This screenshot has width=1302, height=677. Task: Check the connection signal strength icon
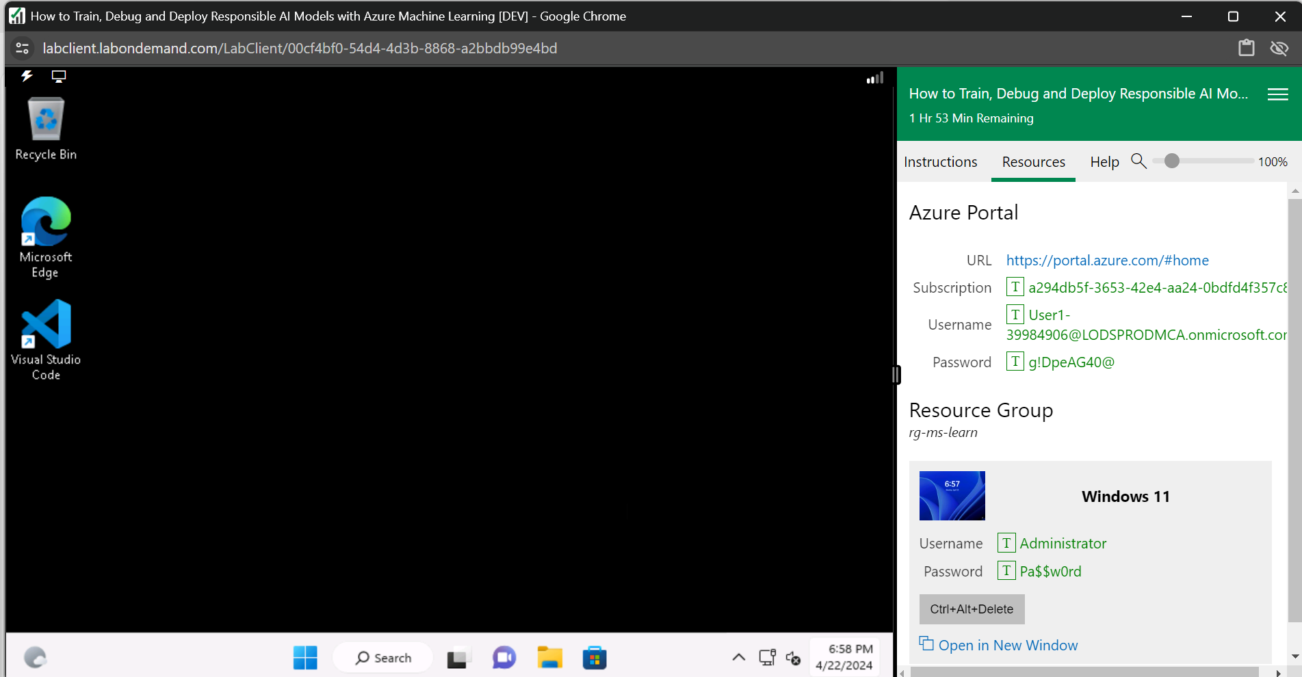[x=875, y=78]
